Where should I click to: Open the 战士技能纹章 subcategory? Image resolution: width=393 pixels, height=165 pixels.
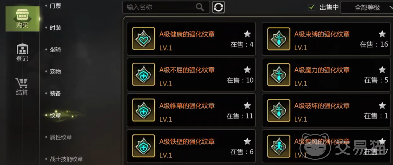pos(66,159)
